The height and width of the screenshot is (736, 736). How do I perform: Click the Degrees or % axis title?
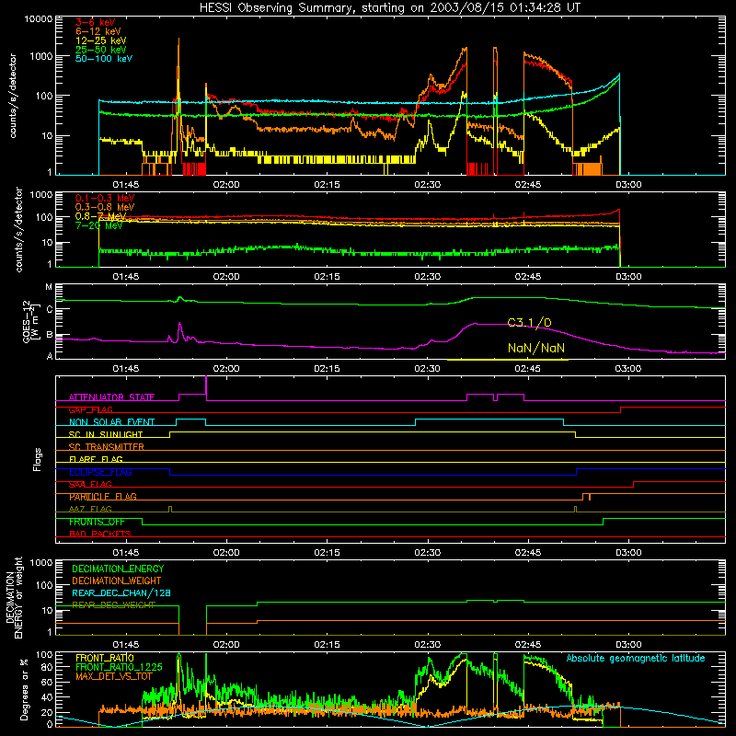tap(24, 689)
